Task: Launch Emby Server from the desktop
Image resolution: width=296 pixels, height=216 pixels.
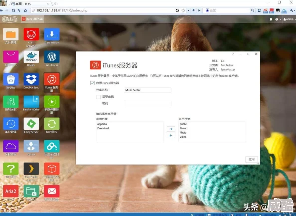Action: point(31,124)
